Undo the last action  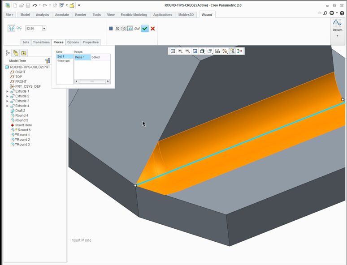pos(35,5)
